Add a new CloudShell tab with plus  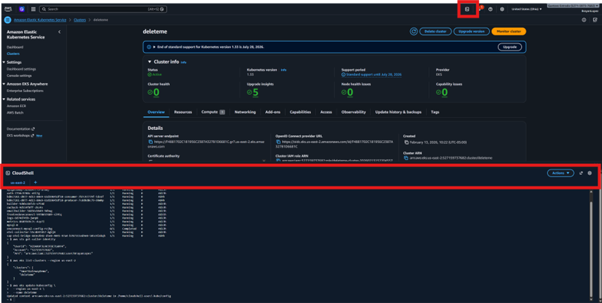pyautogui.click(x=35, y=183)
